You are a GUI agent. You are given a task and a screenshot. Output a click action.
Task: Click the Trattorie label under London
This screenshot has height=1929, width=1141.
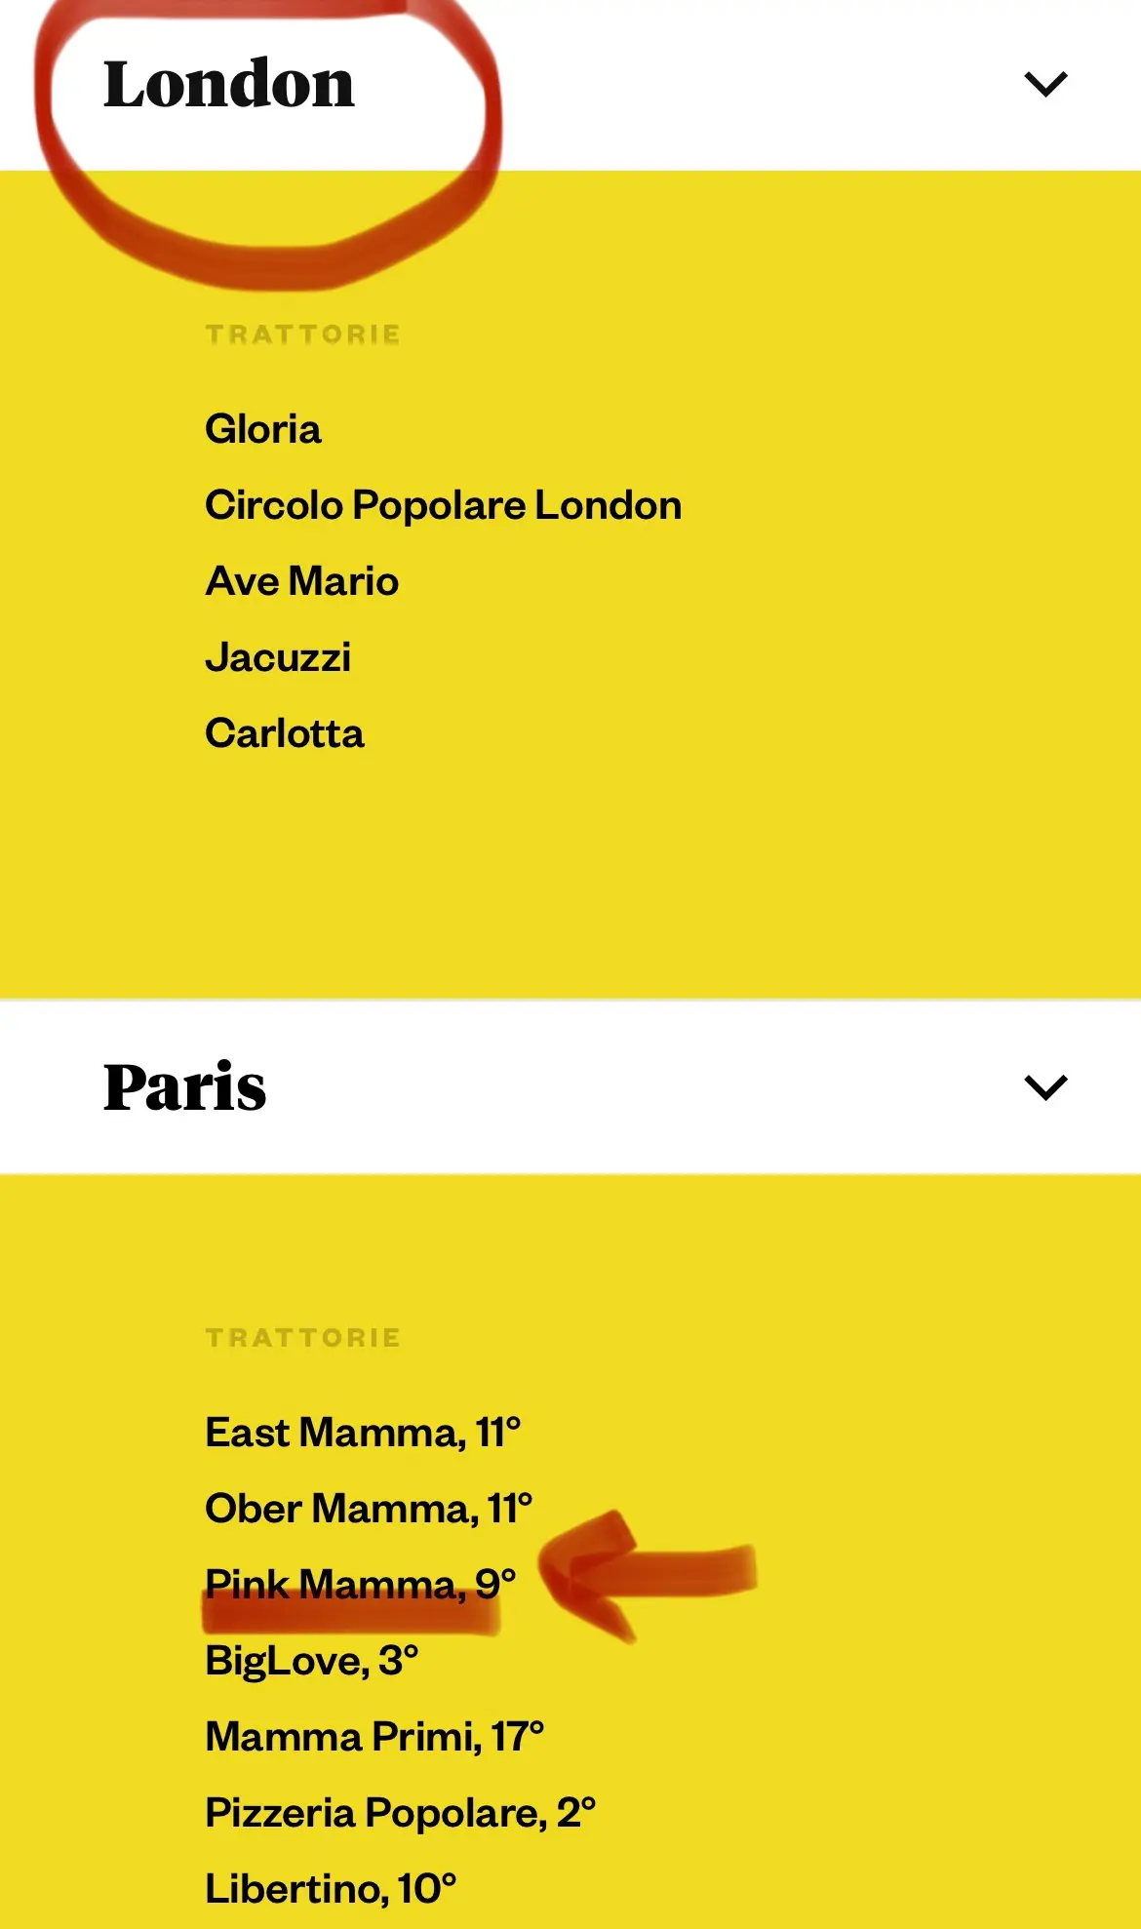coord(303,335)
